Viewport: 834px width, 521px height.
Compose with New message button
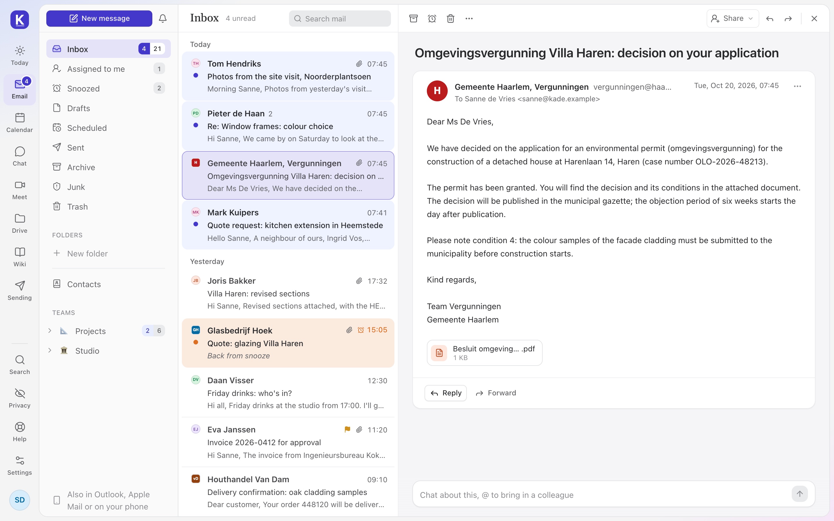pyautogui.click(x=99, y=18)
